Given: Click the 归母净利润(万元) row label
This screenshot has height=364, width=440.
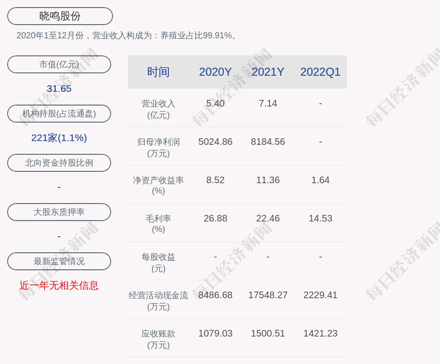Looking at the screenshot, I should click(158, 148).
